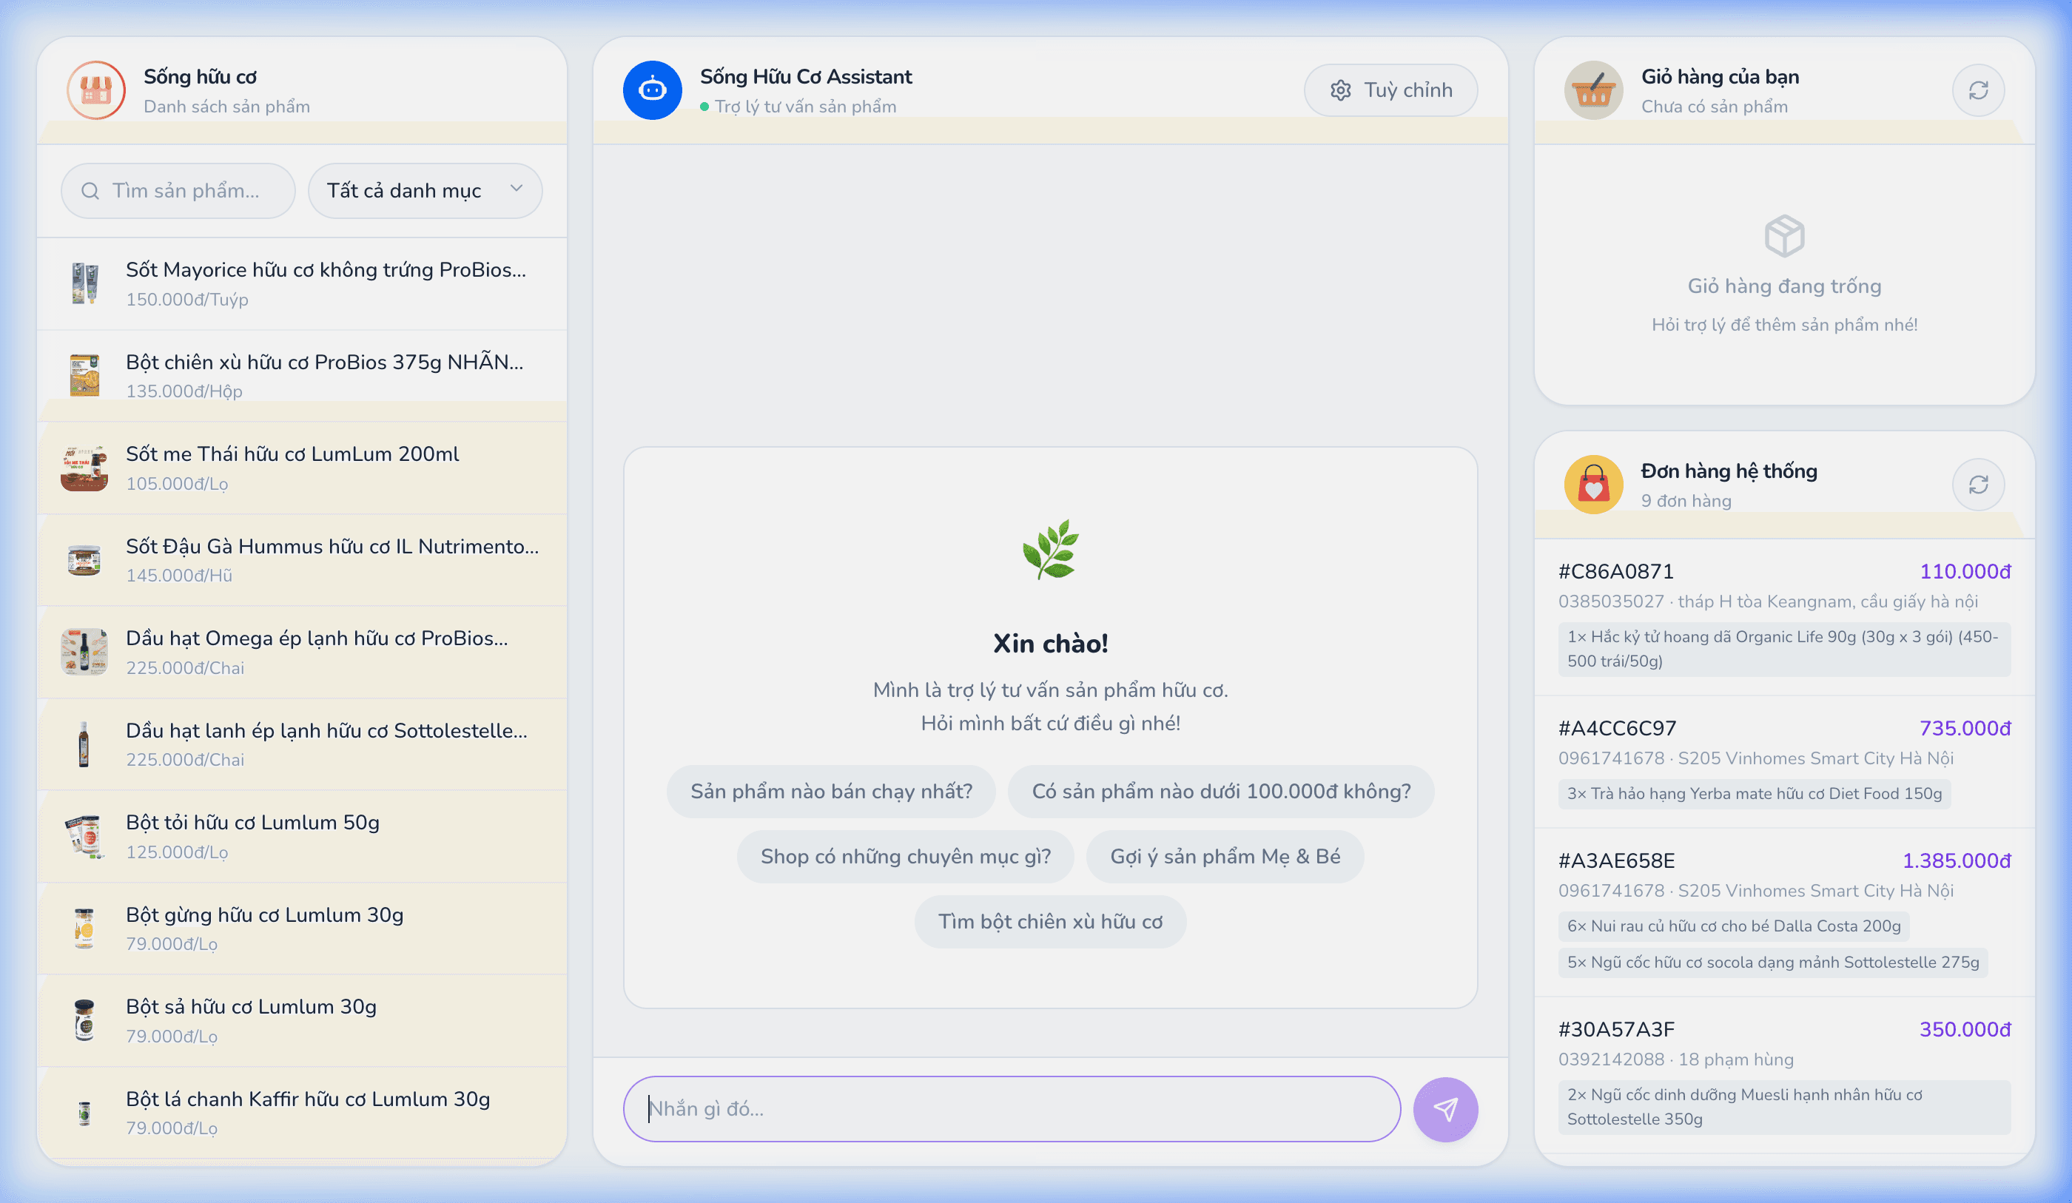Select suggestion Sản phẩm nào bán chạy nhất?
The image size is (2072, 1203).
point(830,791)
